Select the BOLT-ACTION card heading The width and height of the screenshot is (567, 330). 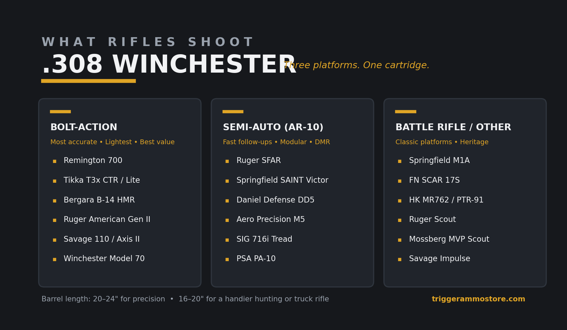tap(84, 127)
